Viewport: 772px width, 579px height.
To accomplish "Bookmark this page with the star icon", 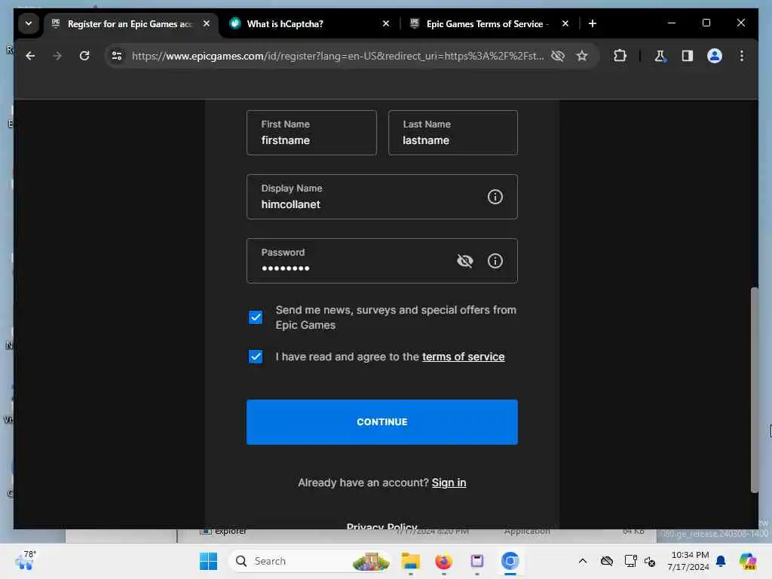I will pyautogui.click(x=582, y=56).
